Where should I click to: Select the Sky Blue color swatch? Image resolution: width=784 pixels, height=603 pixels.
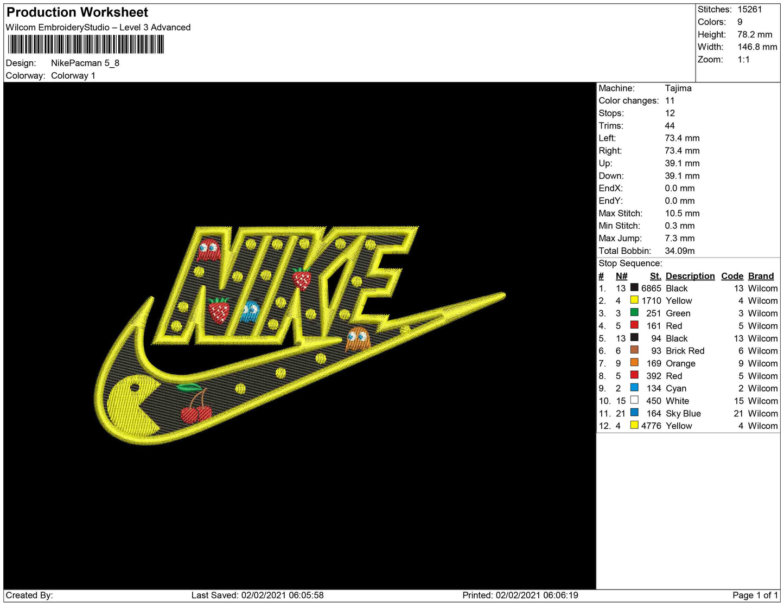coord(634,413)
